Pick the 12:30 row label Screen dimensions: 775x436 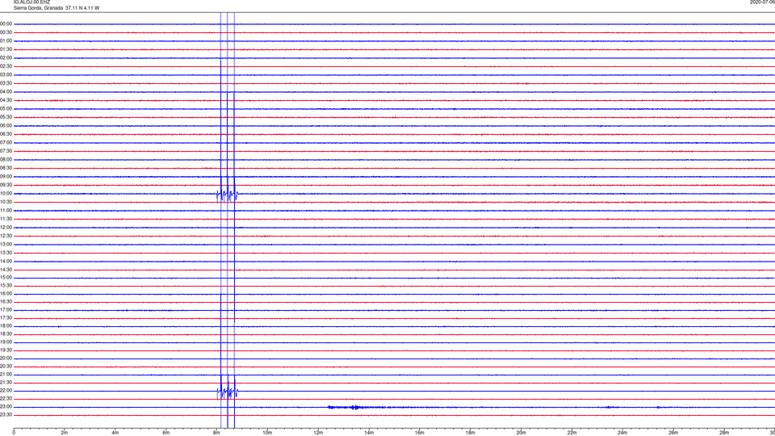tap(6, 236)
